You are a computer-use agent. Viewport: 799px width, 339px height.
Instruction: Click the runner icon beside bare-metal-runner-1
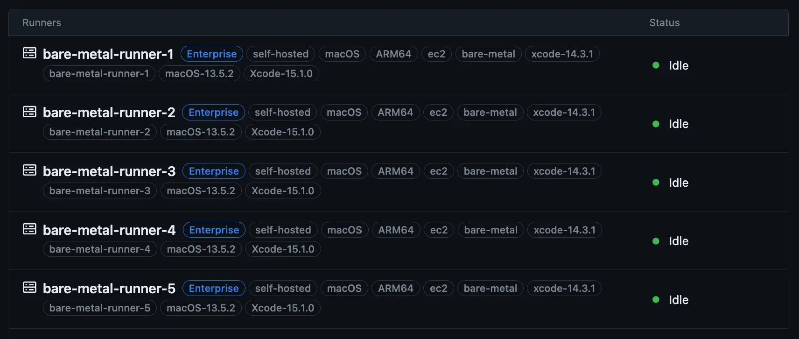click(x=29, y=53)
